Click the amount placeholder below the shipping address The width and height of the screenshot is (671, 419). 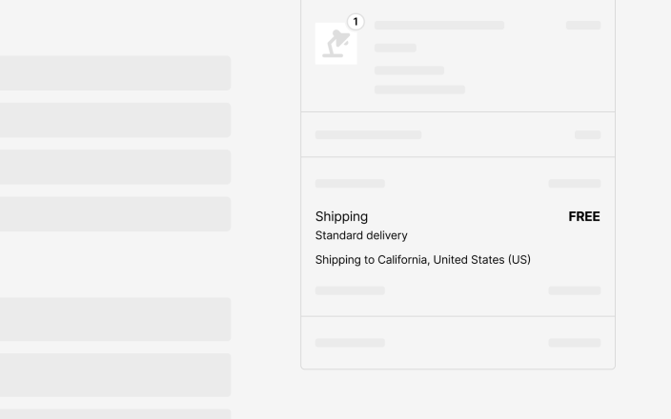tap(575, 290)
